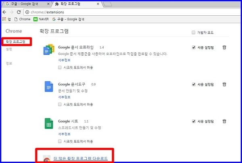Reload the page with the refresh icon
Viewport: 242px width, 163px height.
[x=19, y=12]
